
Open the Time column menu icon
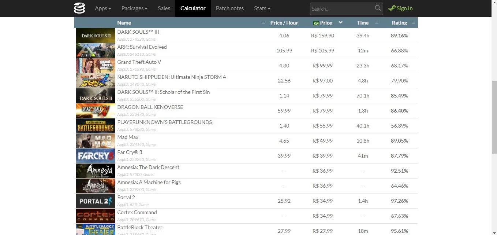377,22
